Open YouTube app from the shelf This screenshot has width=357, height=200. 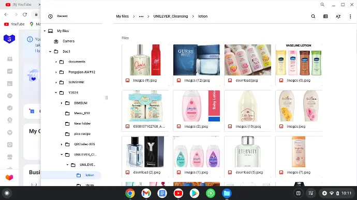click(x=178, y=193)
